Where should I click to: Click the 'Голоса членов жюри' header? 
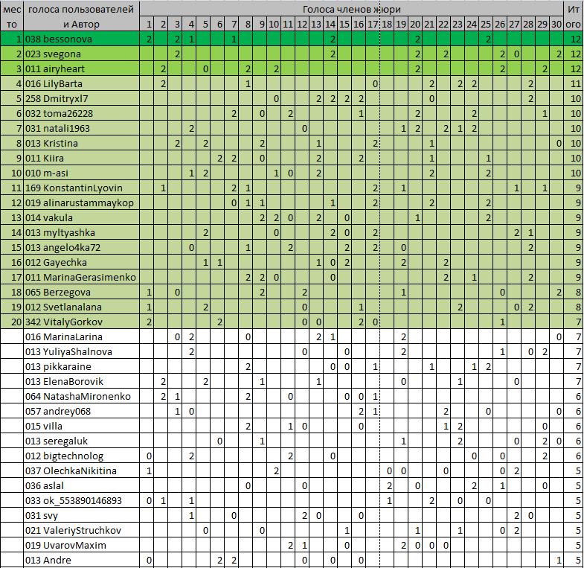351,9
